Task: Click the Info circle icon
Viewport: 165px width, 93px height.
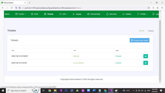Action: 60,14
